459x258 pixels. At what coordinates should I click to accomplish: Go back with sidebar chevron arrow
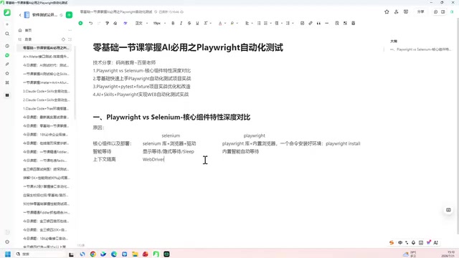pyautogui.click(x=20, y=15)
